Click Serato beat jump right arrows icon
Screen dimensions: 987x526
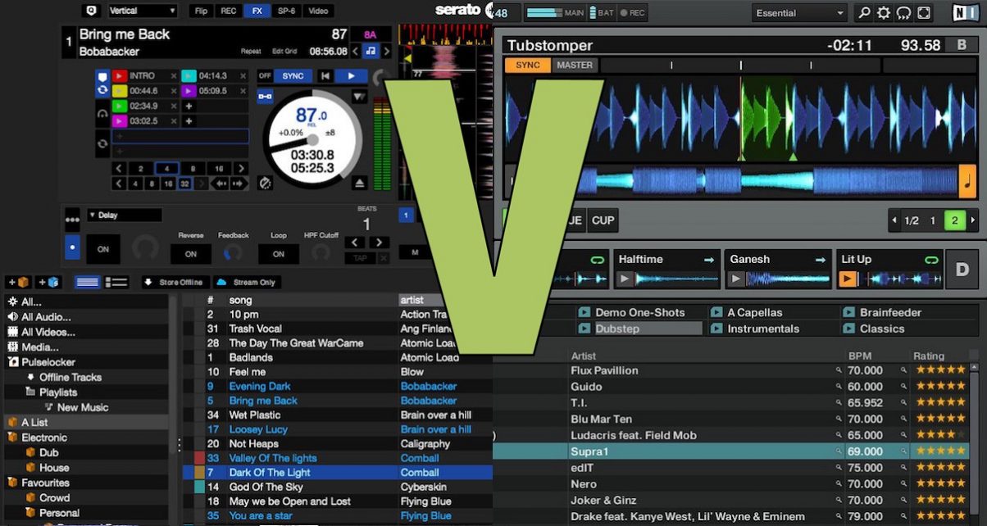(239, 184)
